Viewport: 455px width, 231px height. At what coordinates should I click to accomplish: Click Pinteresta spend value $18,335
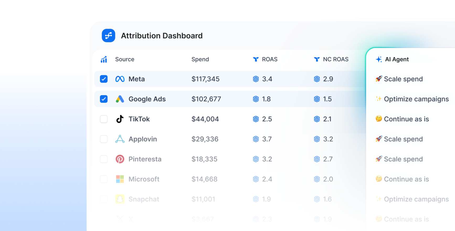204,159
